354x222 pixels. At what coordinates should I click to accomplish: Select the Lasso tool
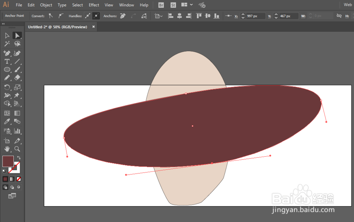(x=17, y=44)
